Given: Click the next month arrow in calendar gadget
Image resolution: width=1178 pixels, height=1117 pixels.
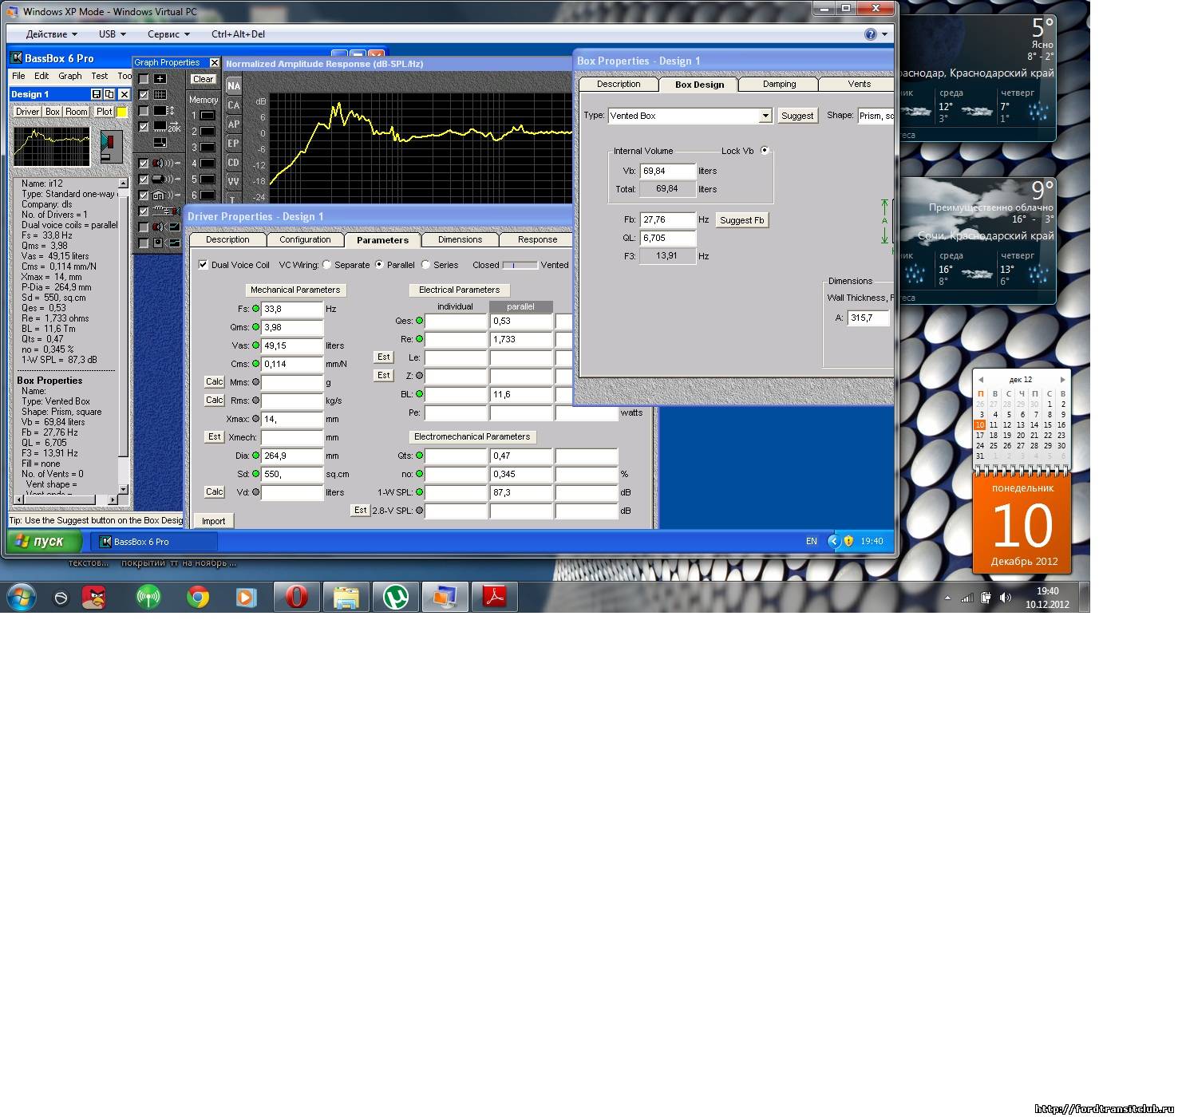Looking at the screenshot, I should coord(1062,380).
